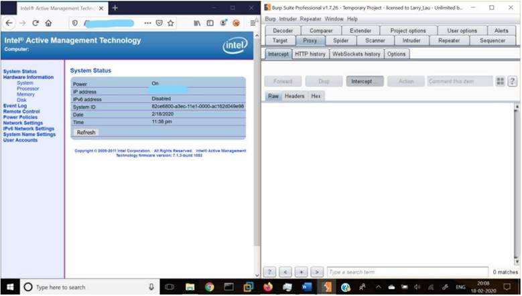This screenshot has width=522, height=296.
Task: Switch to the Sequencer tab
Action: [x=493, y=41]
